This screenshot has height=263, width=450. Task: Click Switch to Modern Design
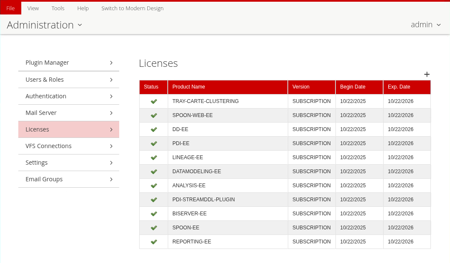coord(132,8)
